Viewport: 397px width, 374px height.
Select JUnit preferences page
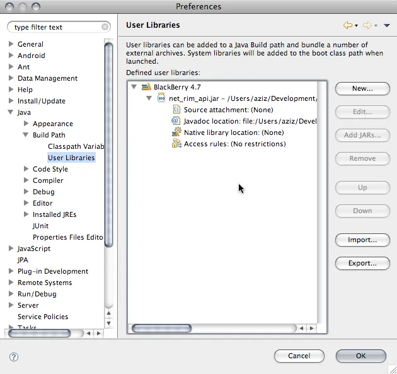pos(40,226)
